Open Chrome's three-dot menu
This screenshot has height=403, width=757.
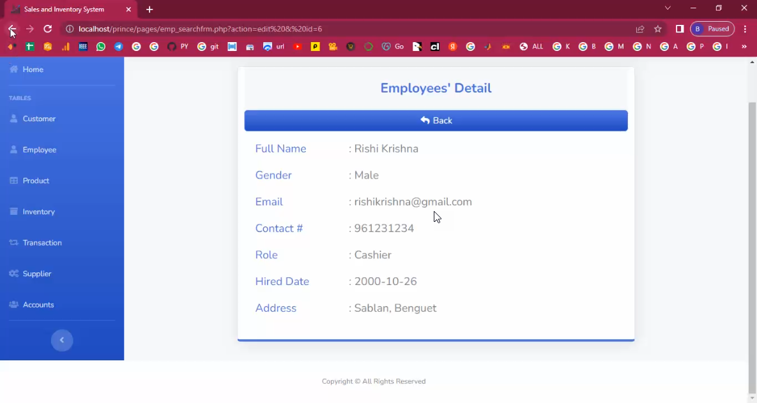[x=745, y=29]
